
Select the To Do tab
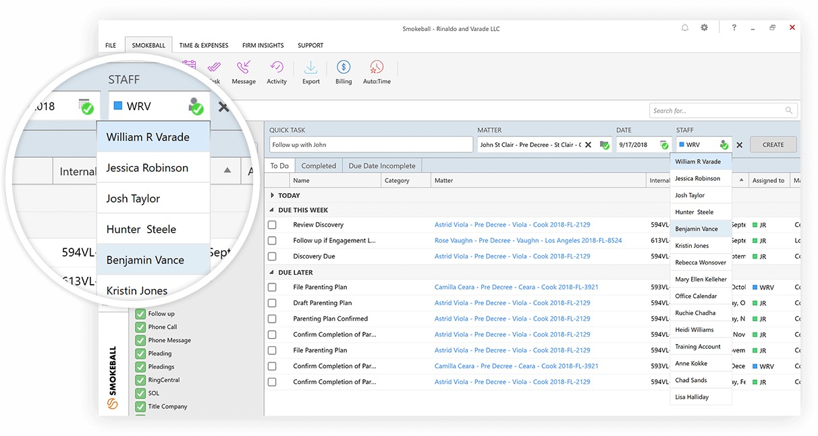[279, 165]
